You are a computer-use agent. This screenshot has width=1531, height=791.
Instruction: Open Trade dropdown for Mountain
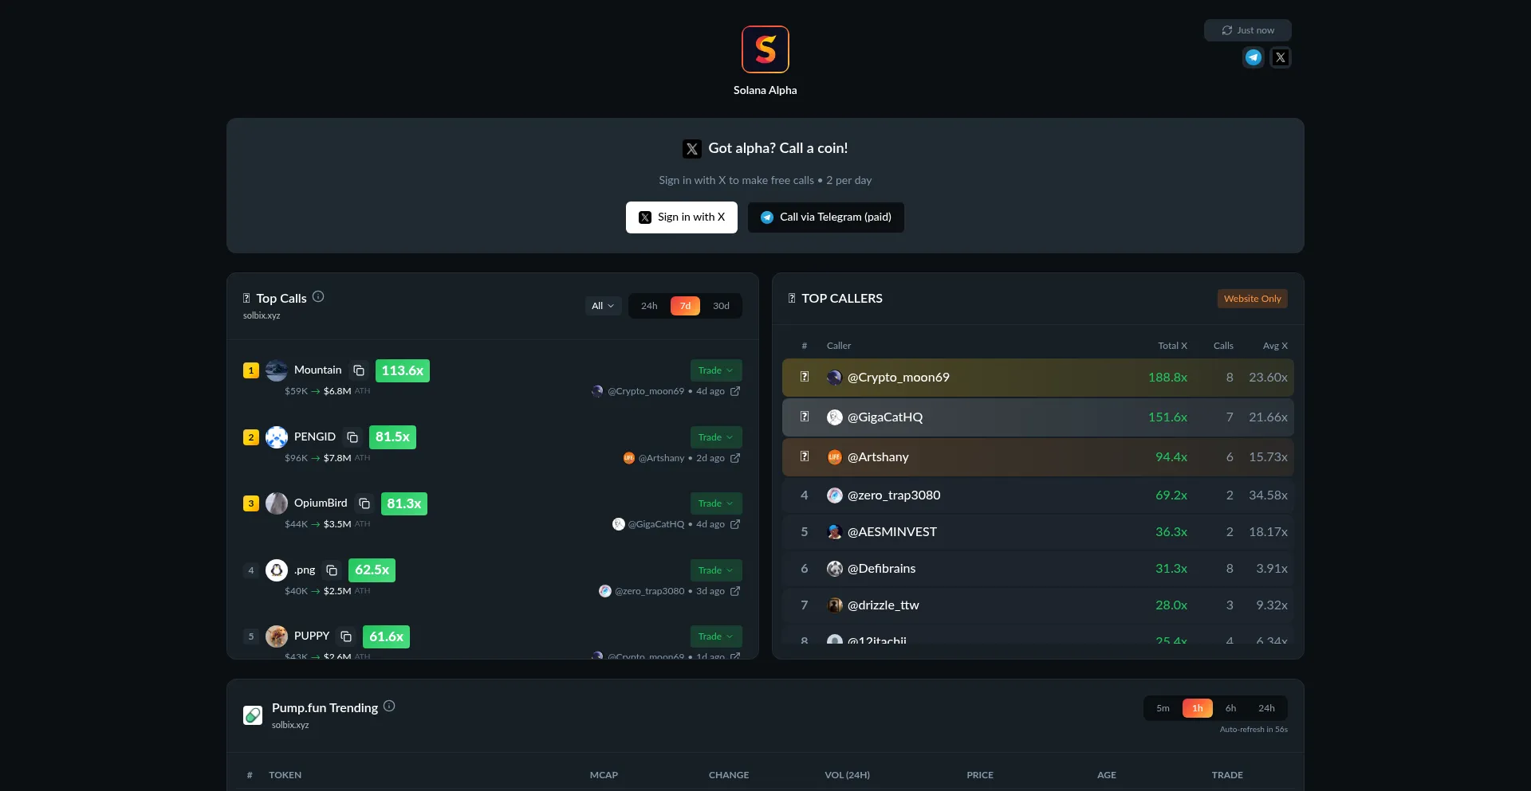pyautogui.click(x=716, y=370)
